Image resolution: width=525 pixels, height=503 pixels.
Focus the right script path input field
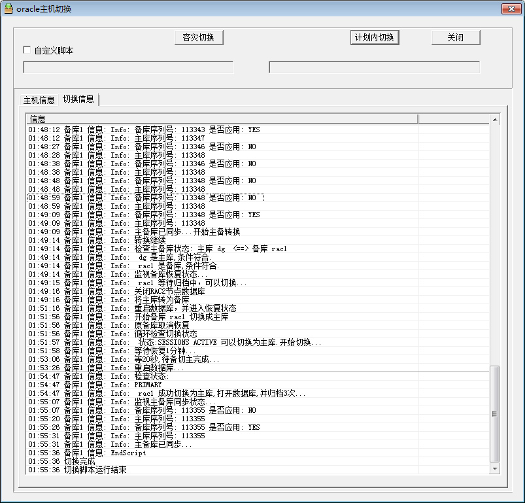click(375, 67)
